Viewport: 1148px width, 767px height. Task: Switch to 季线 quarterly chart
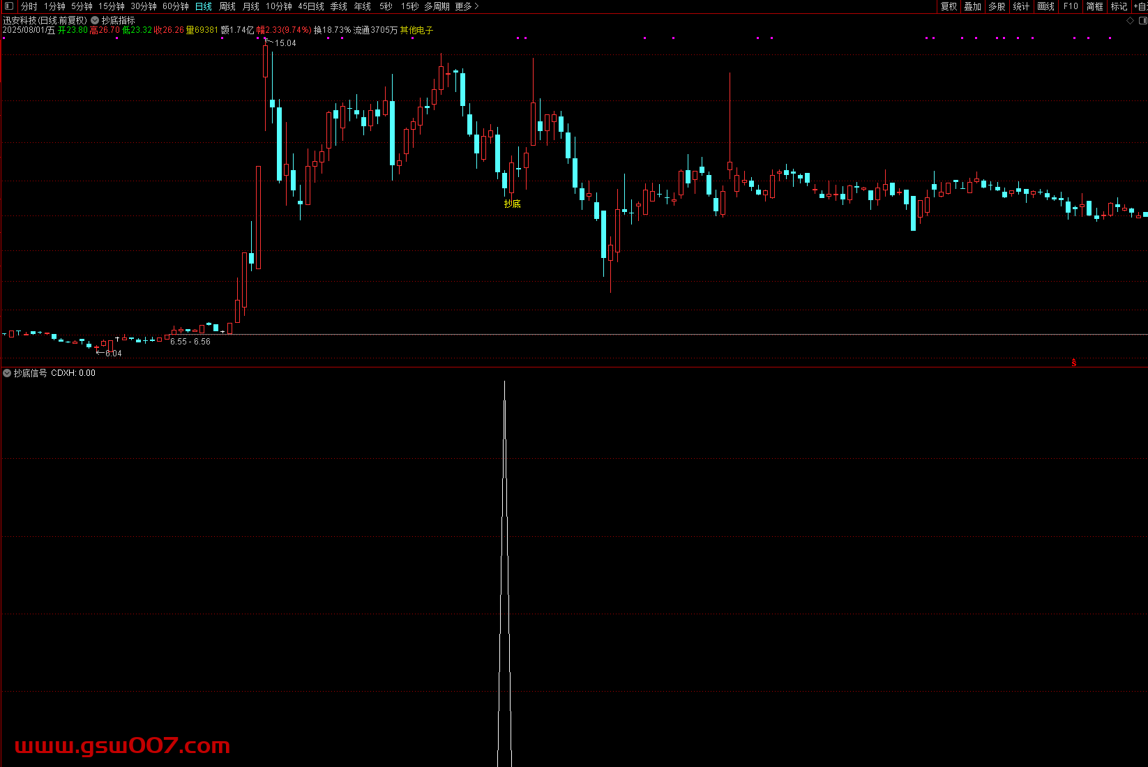point(339,6)
